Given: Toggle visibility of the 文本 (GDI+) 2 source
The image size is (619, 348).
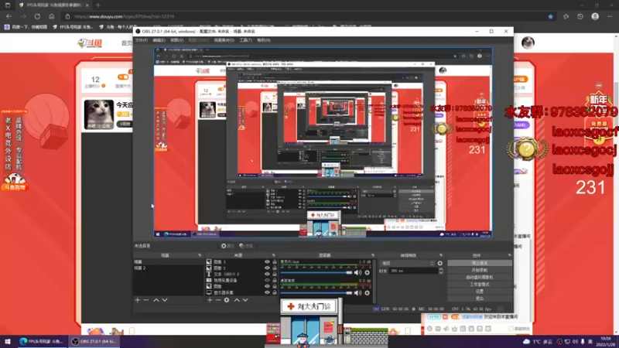Looking at the screenshot, I should (x=267, y=275).
